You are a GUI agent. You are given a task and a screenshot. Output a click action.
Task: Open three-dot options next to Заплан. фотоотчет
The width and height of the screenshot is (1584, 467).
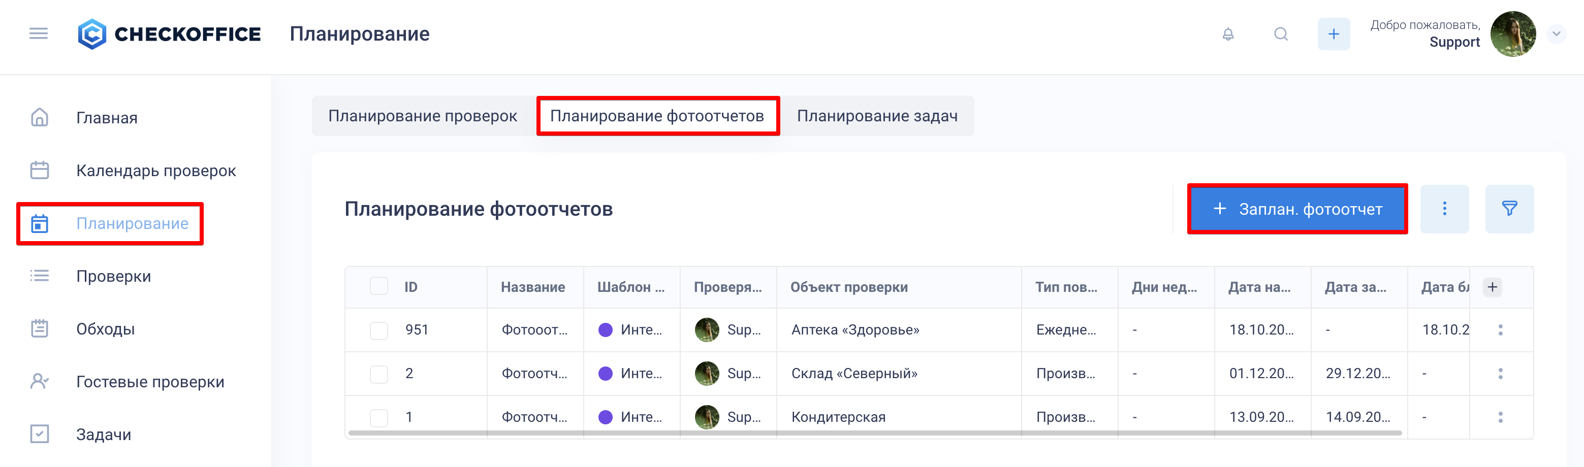pos(1444,209)
